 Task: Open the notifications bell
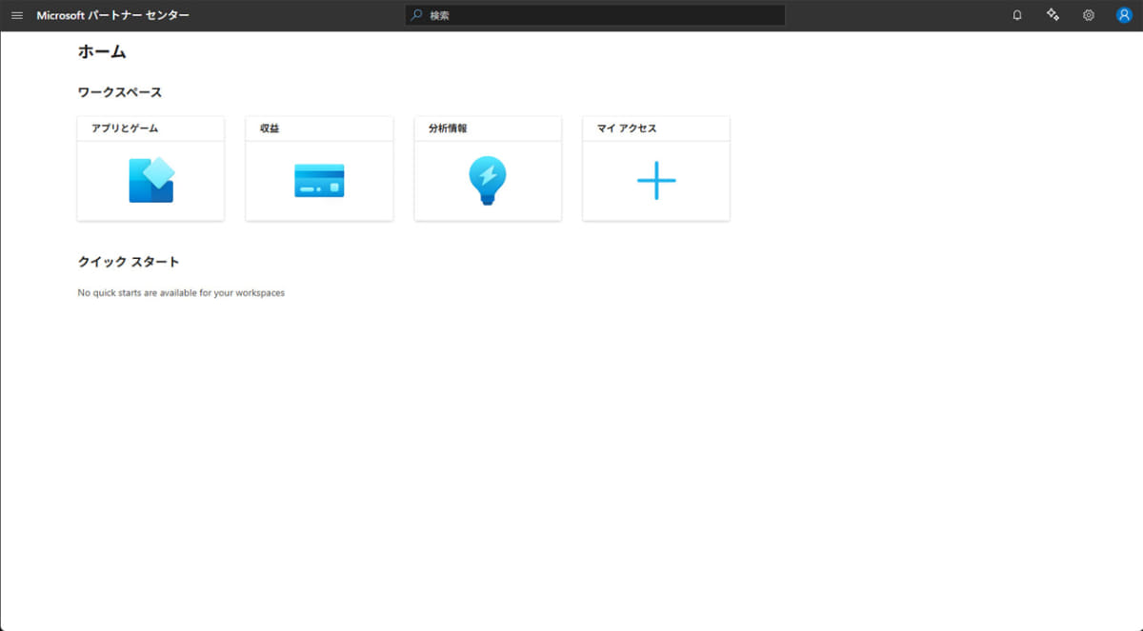(1017, 15)
